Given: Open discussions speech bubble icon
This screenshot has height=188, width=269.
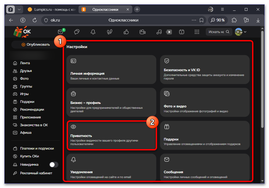Looking at the screenshot, I should point(77,32).
